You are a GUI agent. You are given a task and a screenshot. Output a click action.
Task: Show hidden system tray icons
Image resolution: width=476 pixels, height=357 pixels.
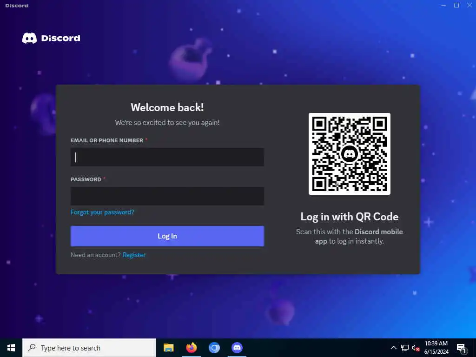[393, 348]
